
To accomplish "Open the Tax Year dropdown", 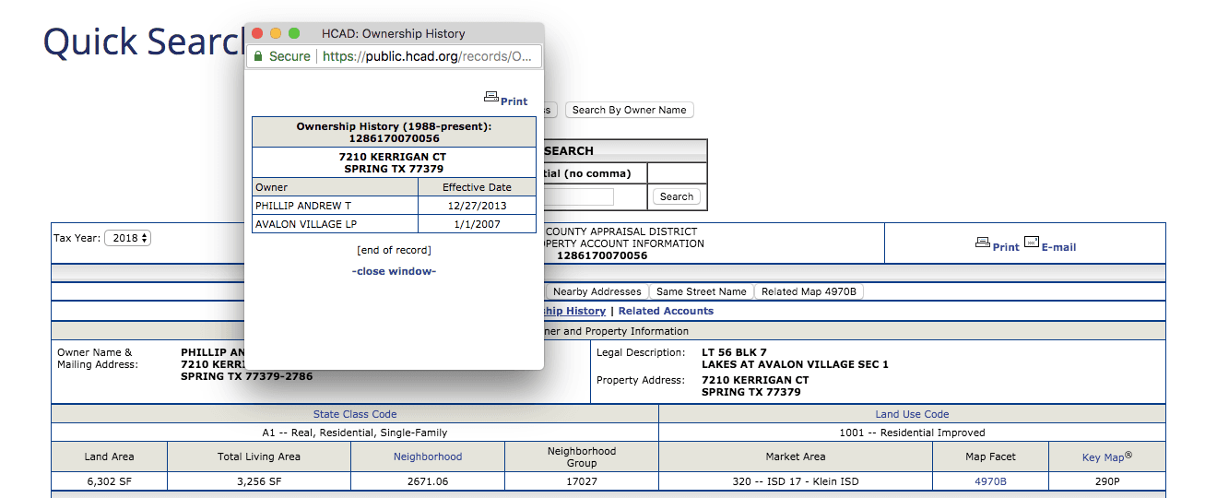I will [127, 238].
